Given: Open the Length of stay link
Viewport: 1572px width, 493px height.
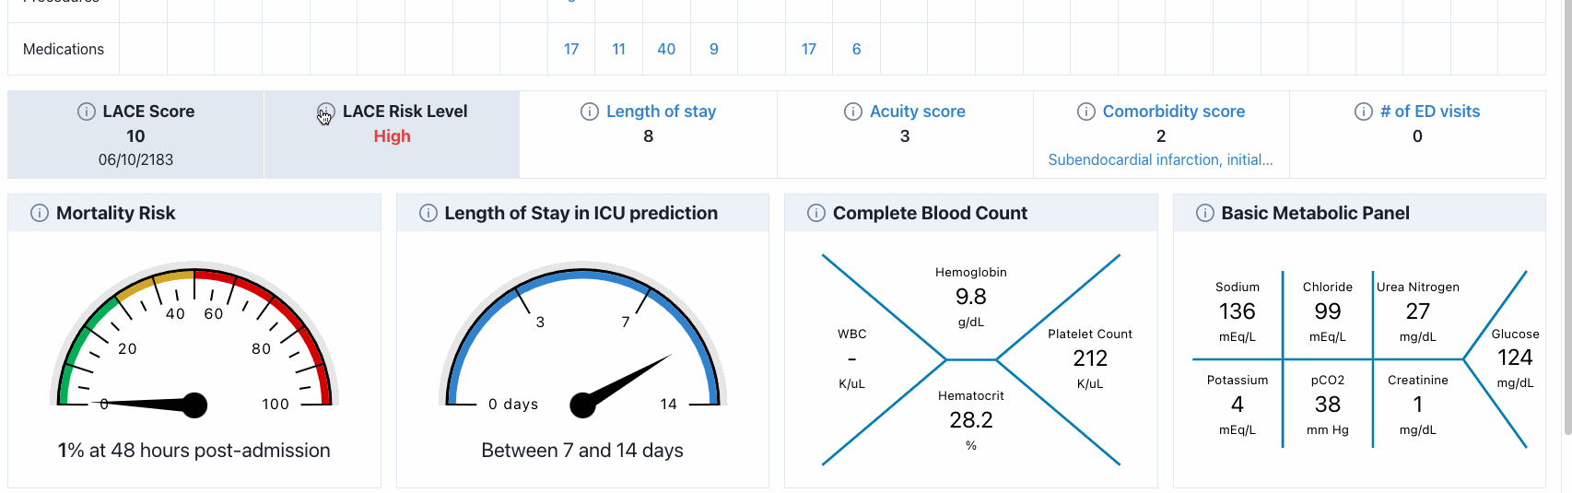Looking at the screenshot, I should 661,112.
